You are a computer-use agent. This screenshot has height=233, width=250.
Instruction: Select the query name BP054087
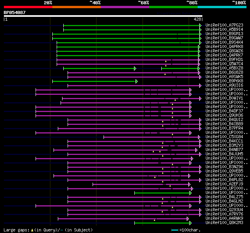point(15,12)
